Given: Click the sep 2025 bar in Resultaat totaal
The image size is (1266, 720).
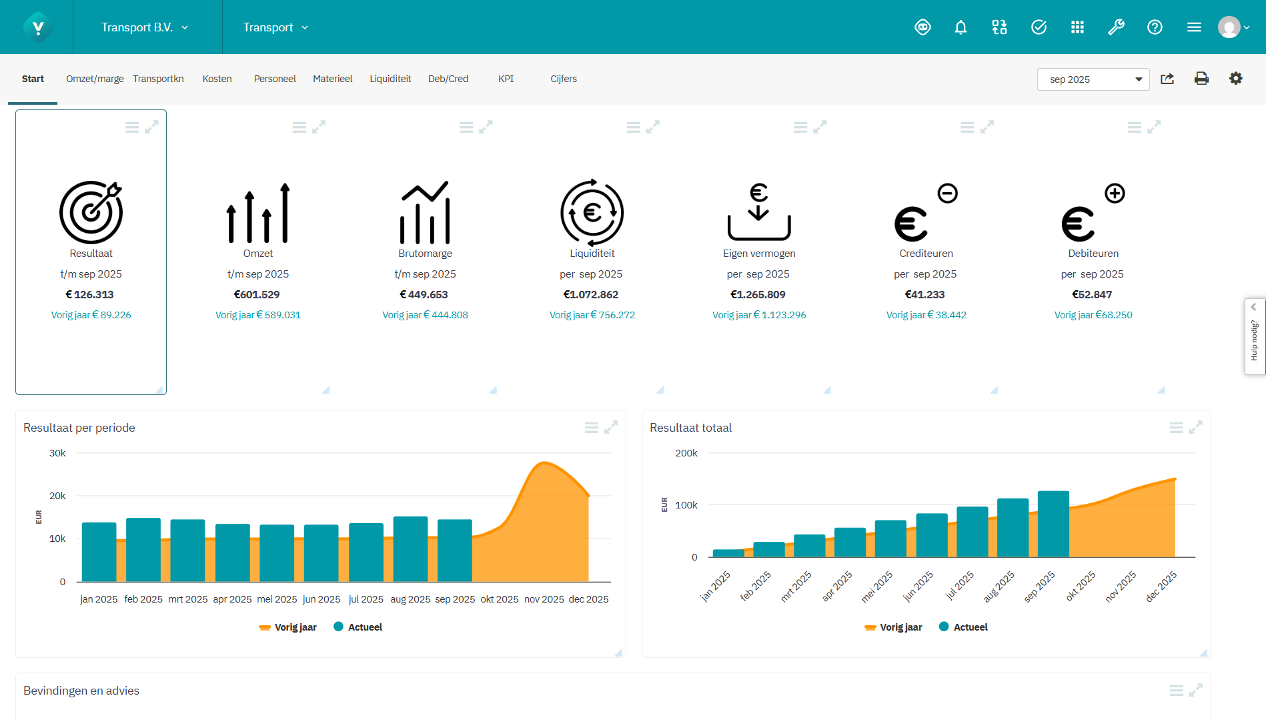Looking at the screenshot, I should click(x=1053, y=524).
